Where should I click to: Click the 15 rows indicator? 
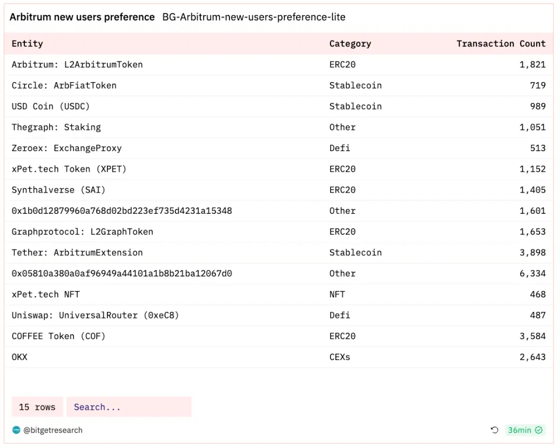point(37,407)
